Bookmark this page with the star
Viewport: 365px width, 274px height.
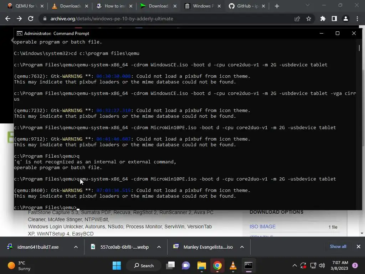[x=309, y=19]
